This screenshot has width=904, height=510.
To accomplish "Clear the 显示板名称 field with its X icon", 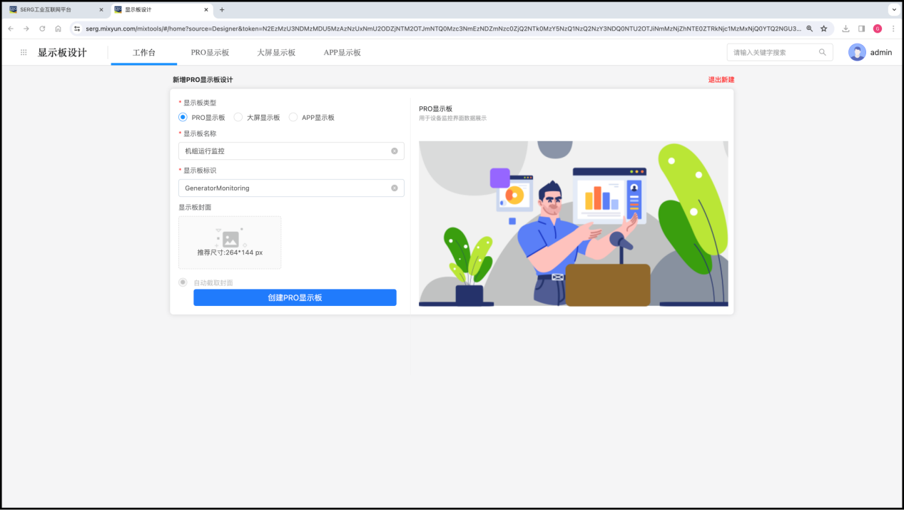I will pos(395,151).
